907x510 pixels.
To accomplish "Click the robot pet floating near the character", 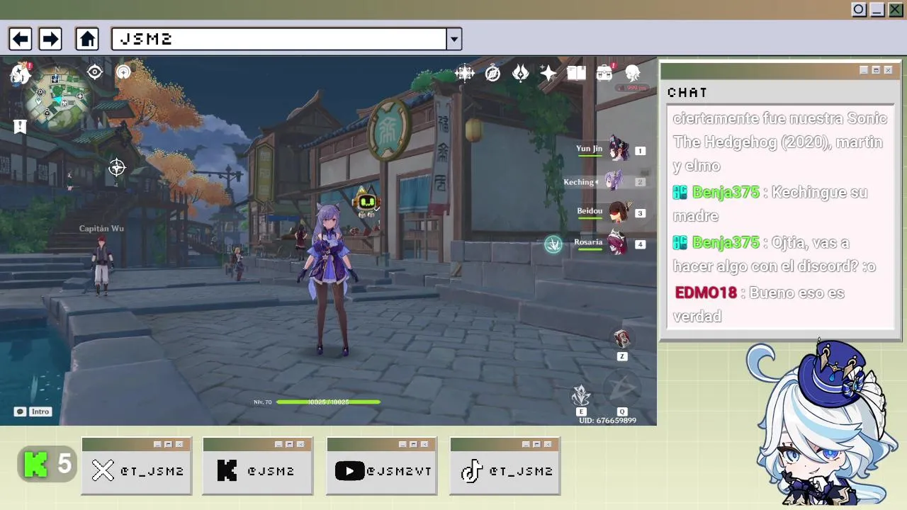I will point(366,203).
